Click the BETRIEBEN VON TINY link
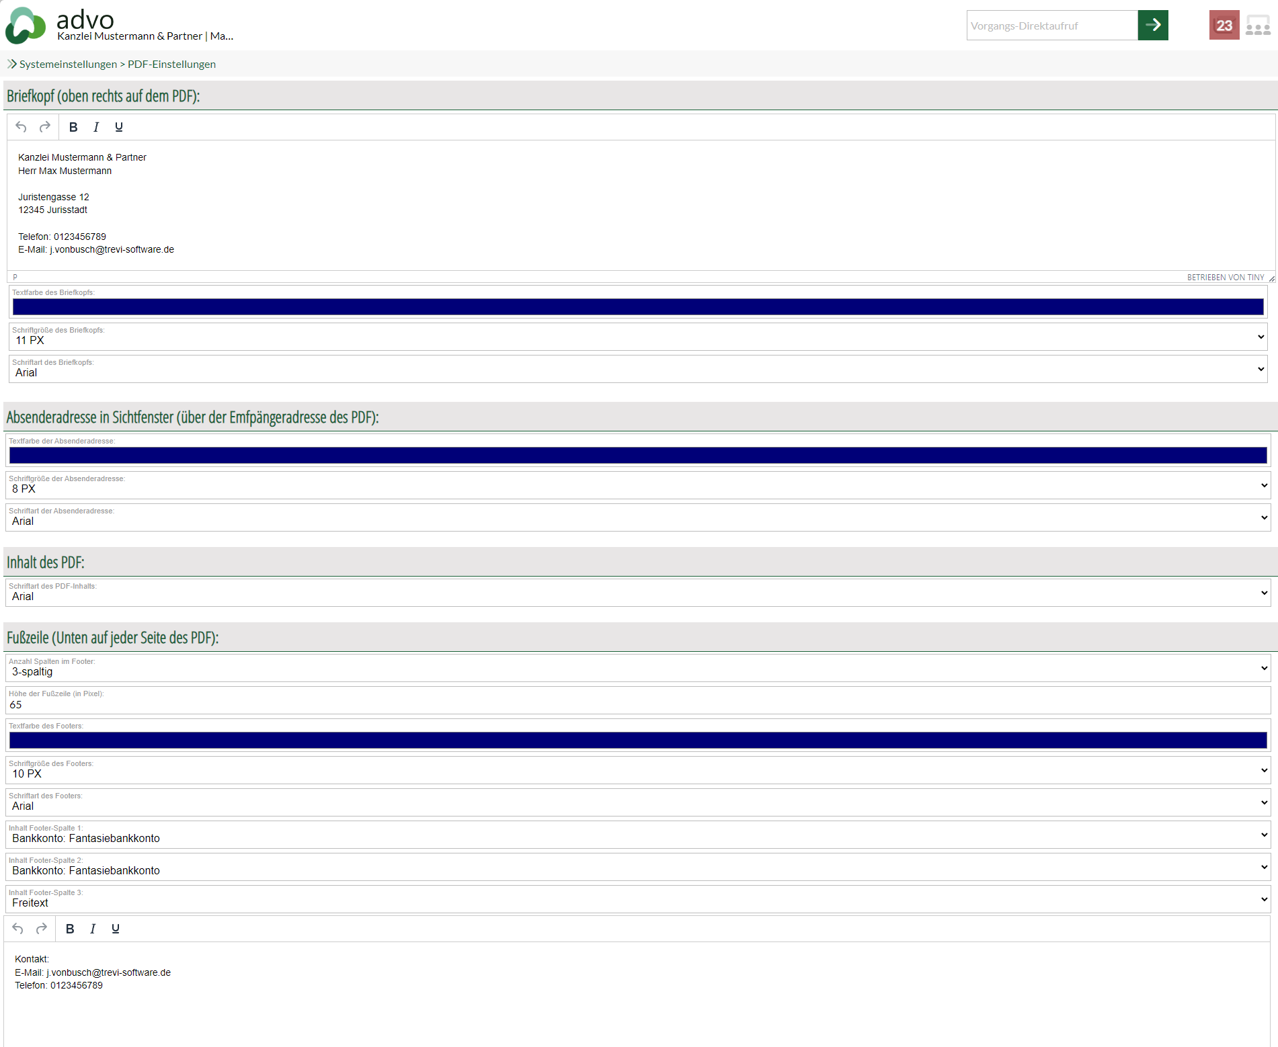 pyautogui.click(x=1225, y=278)
